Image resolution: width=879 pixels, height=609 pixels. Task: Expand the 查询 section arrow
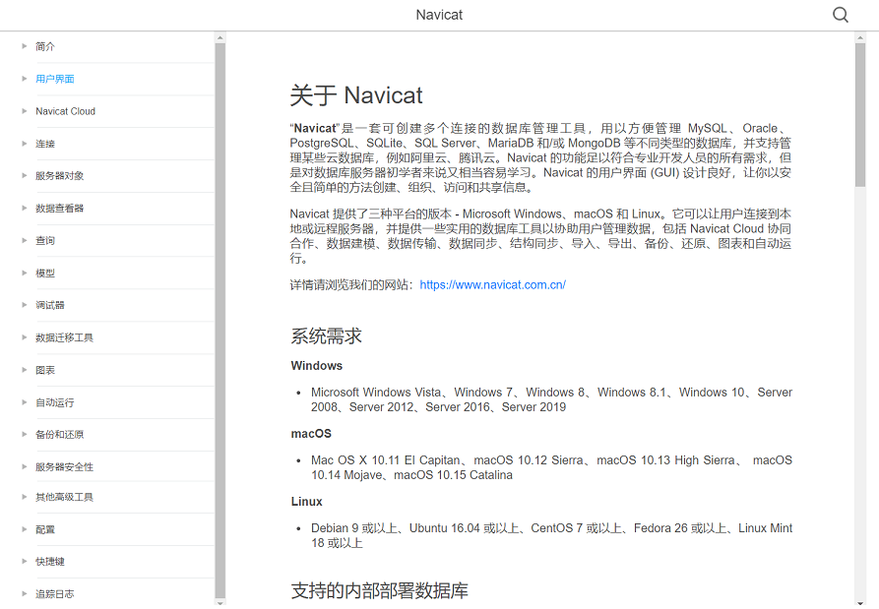point(24,240)
